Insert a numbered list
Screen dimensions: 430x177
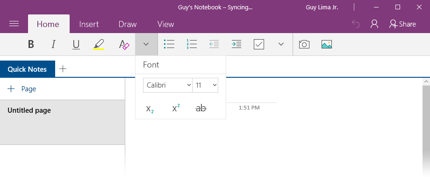(x=192, y=44)
